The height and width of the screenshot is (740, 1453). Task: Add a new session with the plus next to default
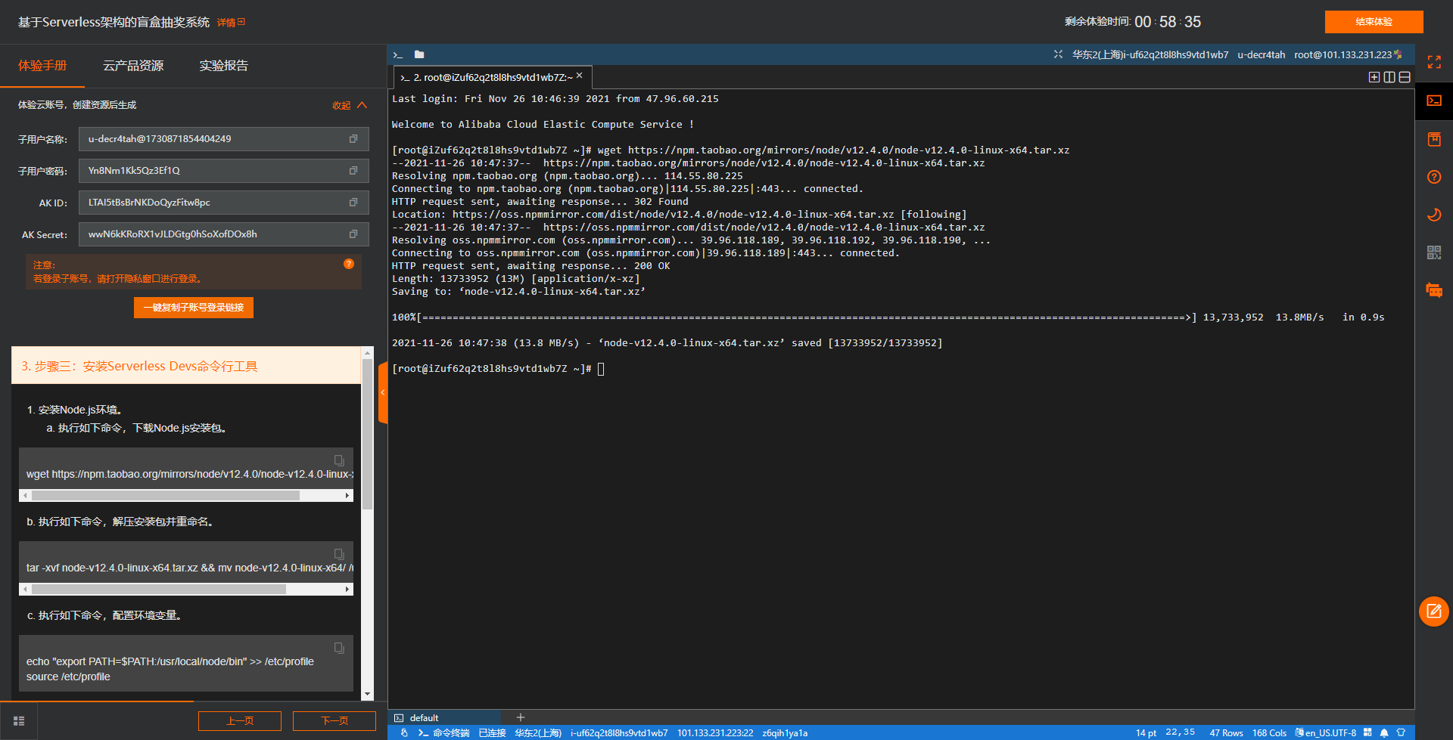click(x=521, y=717)
